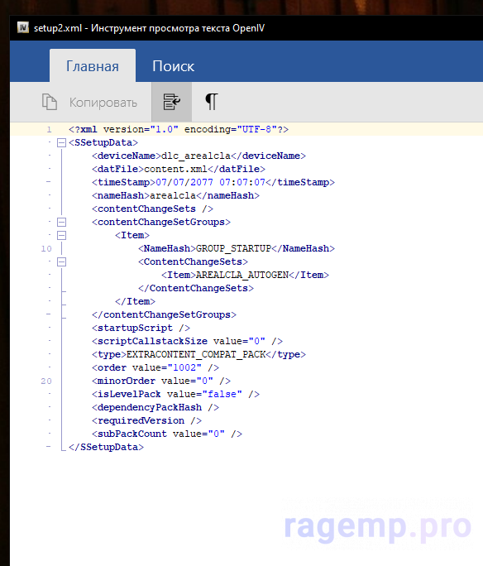Click the datFile value content.xml
Screen dimensions: 483x566
click(x=175, y=169)
